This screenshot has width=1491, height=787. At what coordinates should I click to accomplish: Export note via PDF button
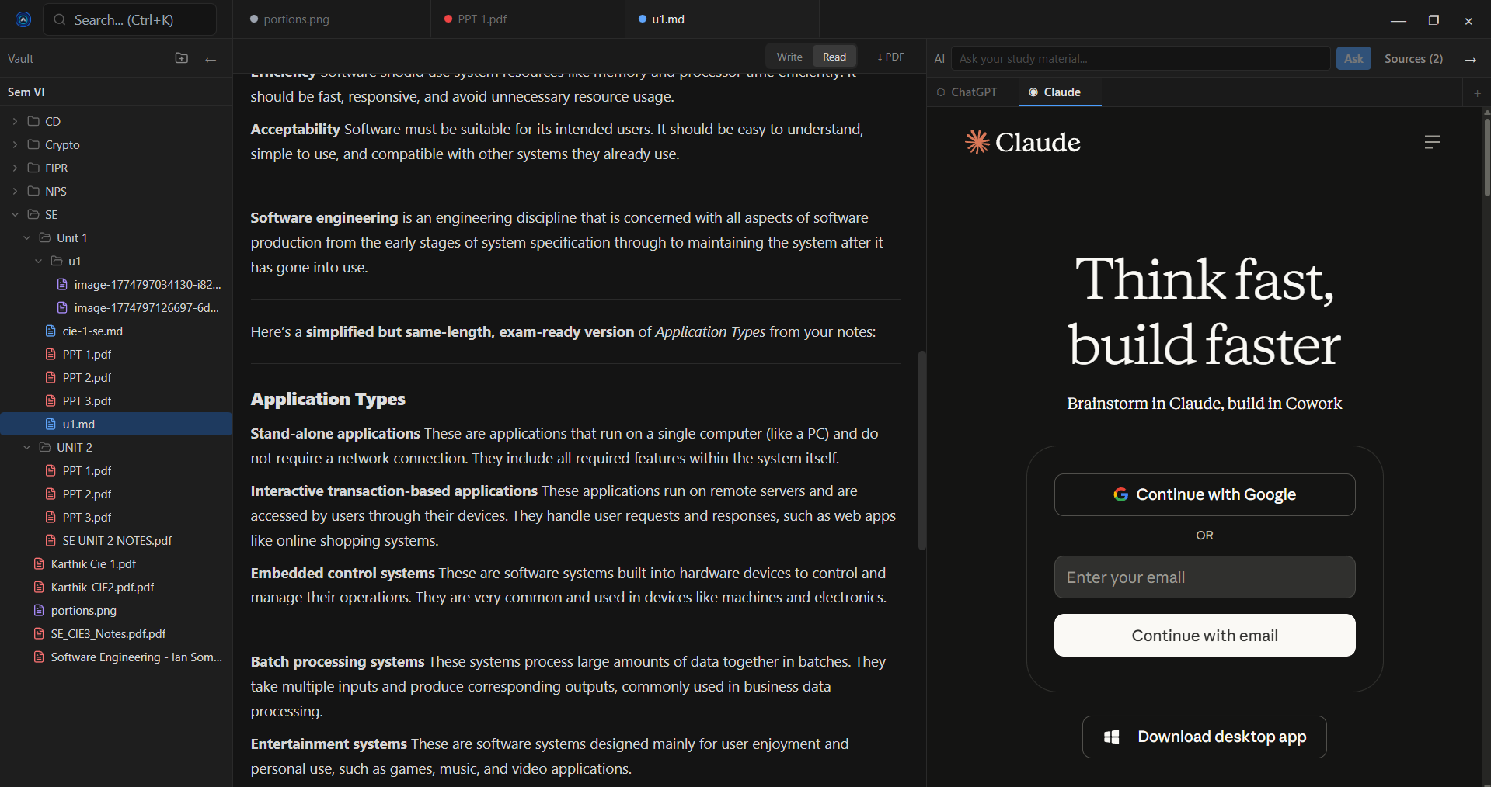[x=890, y=57]
